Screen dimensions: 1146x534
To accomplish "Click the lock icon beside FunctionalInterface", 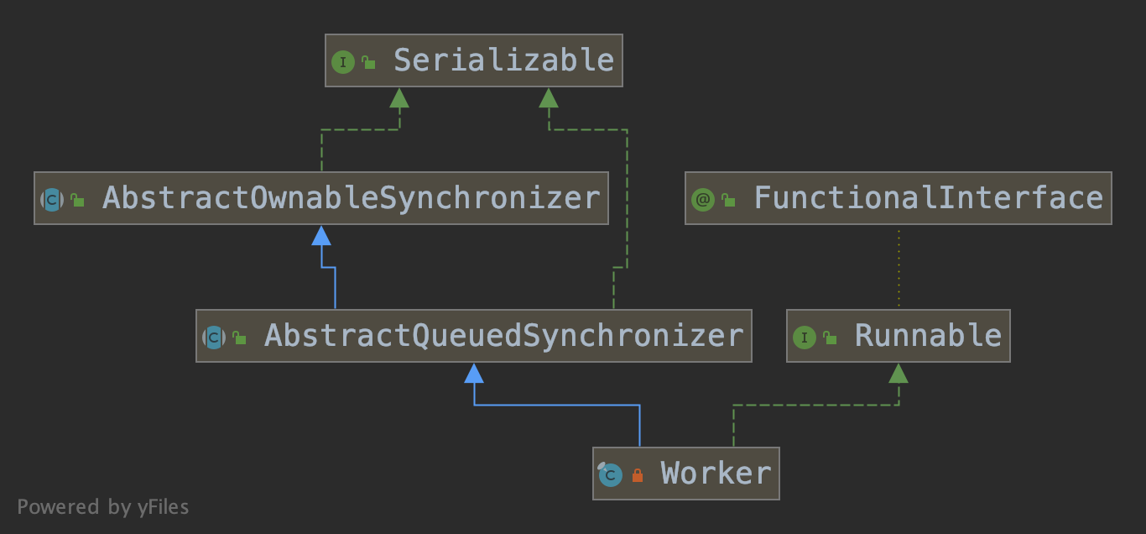I will coord(728,200).
